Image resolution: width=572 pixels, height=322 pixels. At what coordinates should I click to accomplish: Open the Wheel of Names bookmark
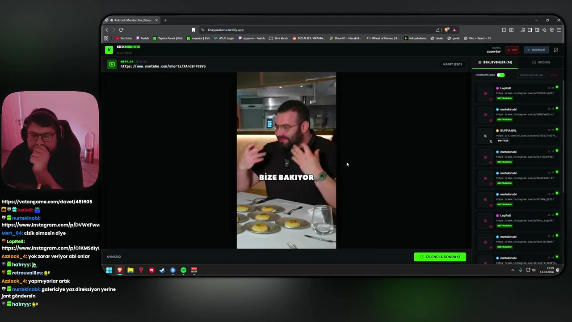383,38
